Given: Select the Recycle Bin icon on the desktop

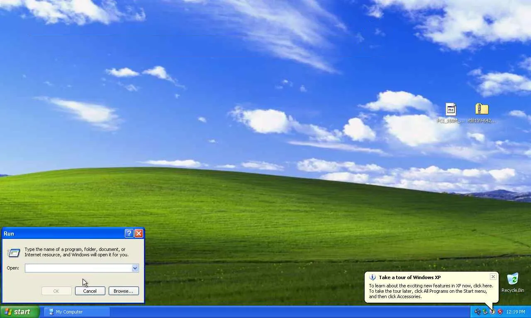Looking at the screenshot, I should point(513,279).
